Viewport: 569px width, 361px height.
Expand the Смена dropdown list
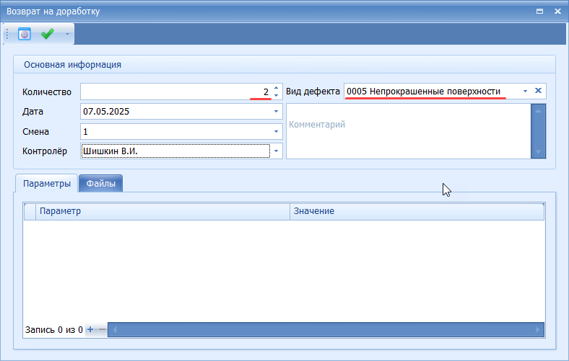(276, 132)
